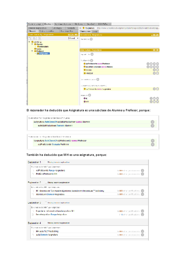Screen dimensions: 186x264
Task: Click the Prof2 esProfesorde MH axiom text
Action: (x=47, y=174)
